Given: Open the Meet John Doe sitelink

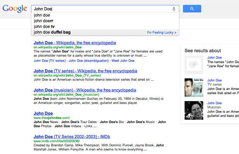Looking at the screenshot, I should pos(123,60).
